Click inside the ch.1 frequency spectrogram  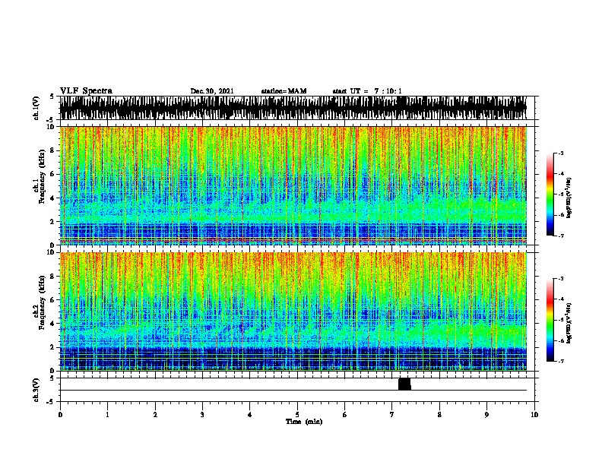click(293, 185)
